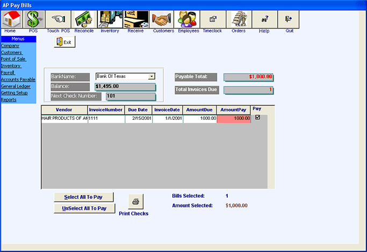This screenshot has width=367, height=252.
Task: Open Getting Setup menu link
Action: [15, 92]
